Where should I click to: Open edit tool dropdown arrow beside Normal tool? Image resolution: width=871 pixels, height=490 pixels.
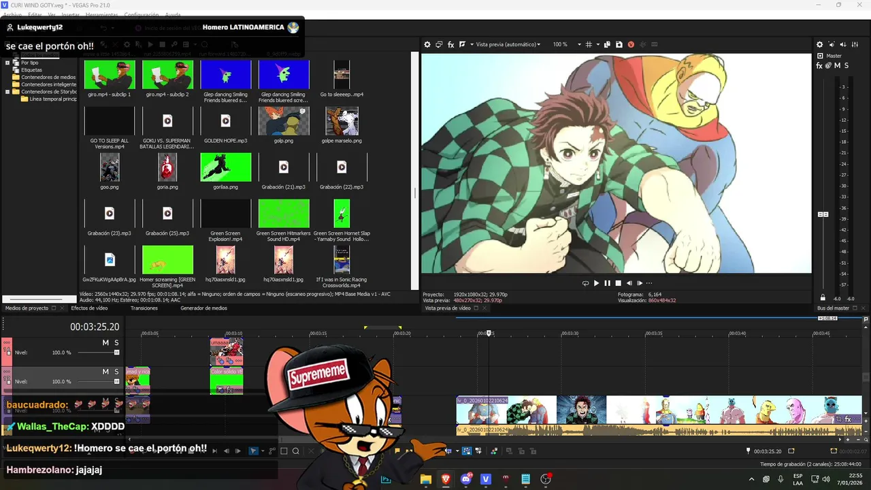263,451
